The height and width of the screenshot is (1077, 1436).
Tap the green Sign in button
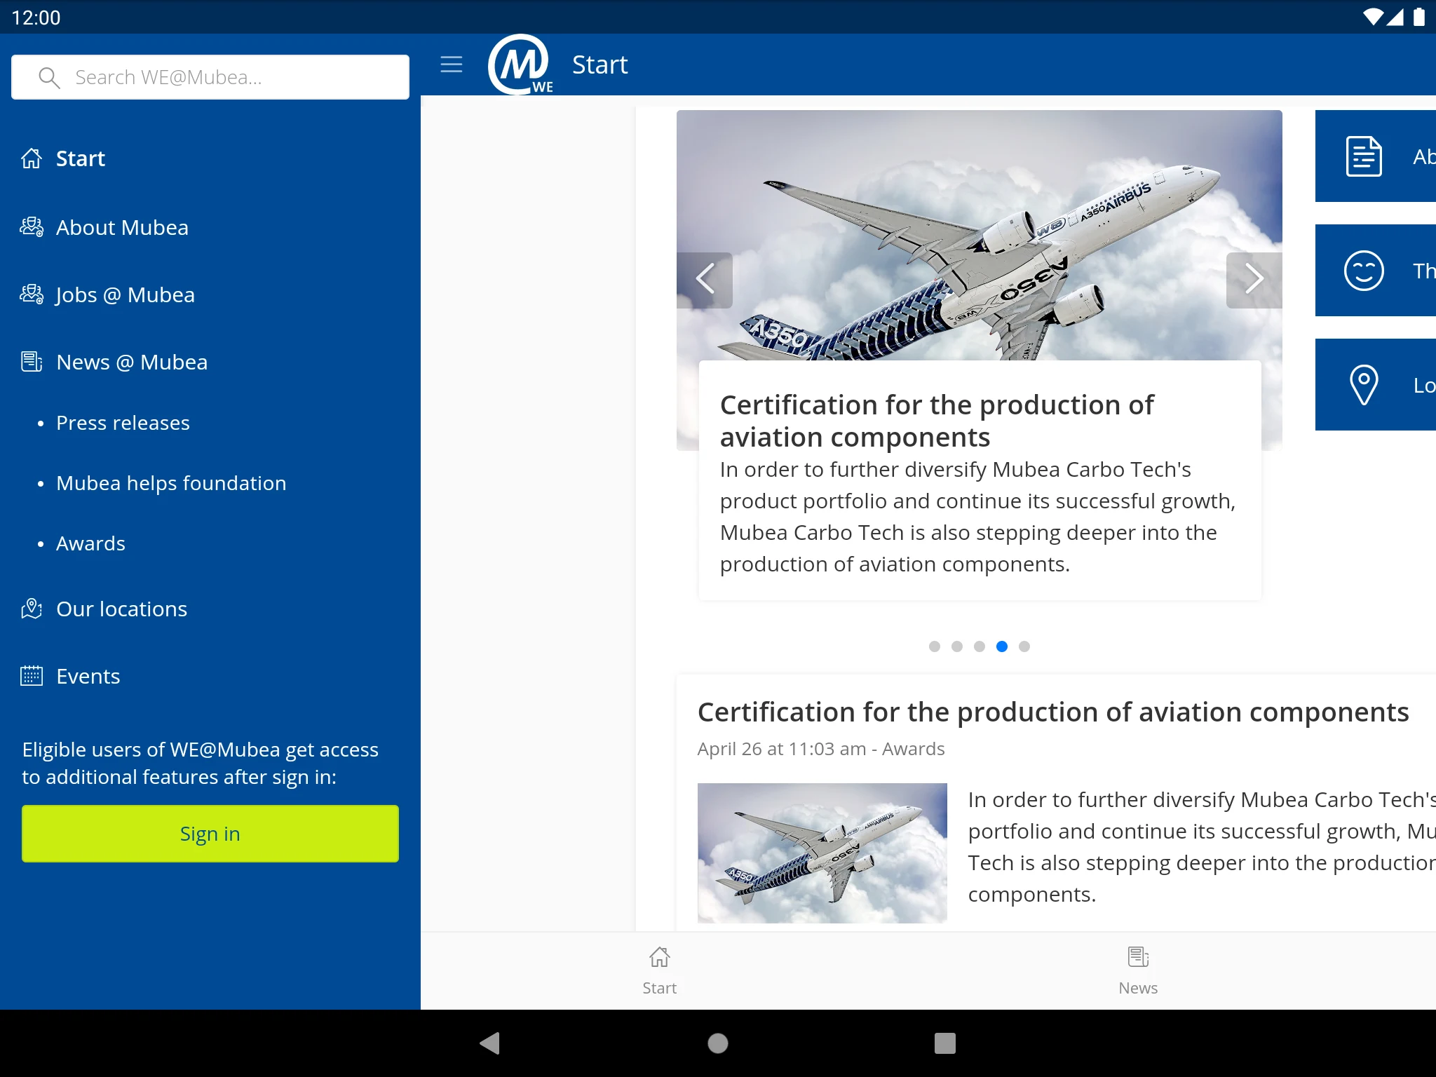pos(210,834)
